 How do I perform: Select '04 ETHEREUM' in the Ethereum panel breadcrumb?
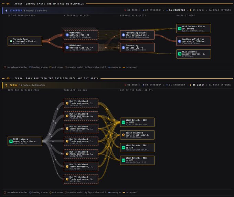click(x=175, y=10)
